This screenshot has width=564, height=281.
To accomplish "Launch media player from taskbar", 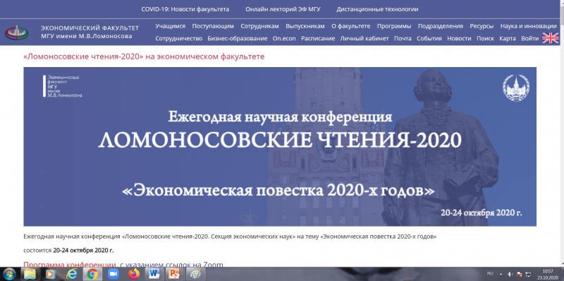I will click(x=51, y=274).
